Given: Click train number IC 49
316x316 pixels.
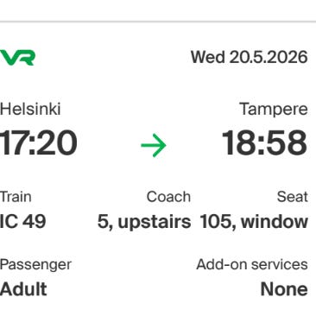Looking at the screenshot, I should [22, 222].
